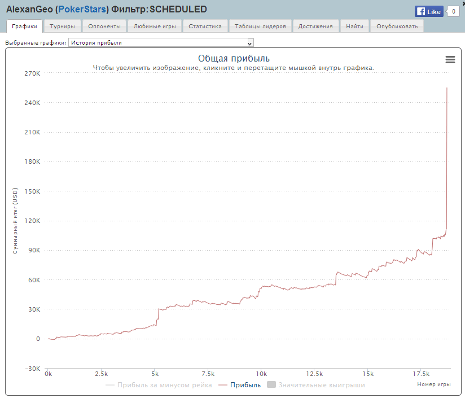Screen dimensions: 465x398
Task: Follow the PokerStars link in header
Action: click(84, 9)
